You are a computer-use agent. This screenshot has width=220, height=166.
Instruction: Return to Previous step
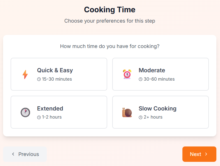click(x=25, y=154)
